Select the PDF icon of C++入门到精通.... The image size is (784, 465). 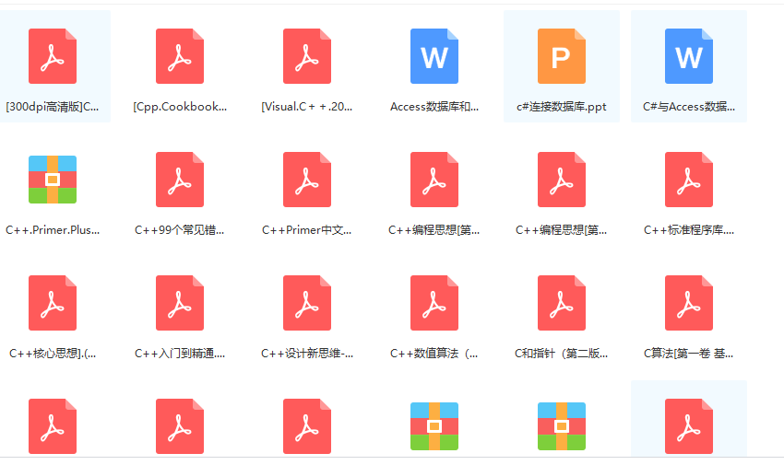[x=180, y=303]
